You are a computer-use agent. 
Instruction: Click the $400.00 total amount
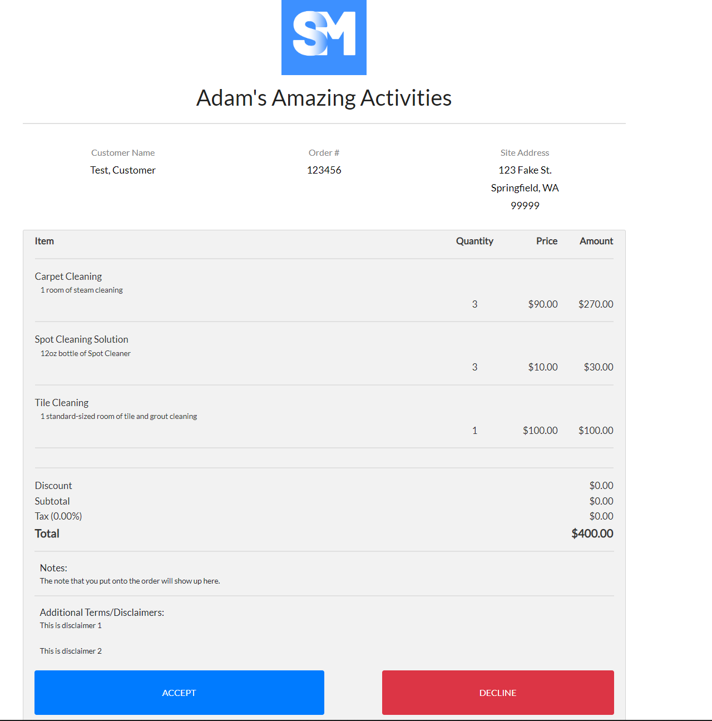pyautogui.click(x=592, y=534)
